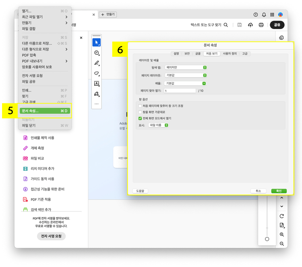Screen dimensions: 302x267
Task: Open the 표시 파일 이름 dropdown
Action: 159,125
